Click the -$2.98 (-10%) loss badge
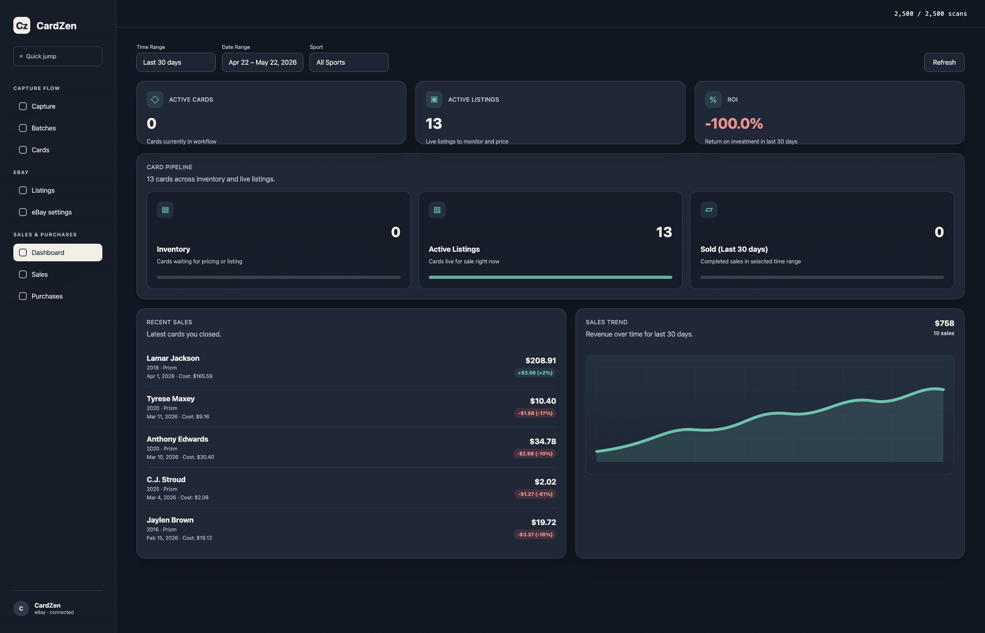This screenshot has height=633, width=985. pos(534,454)
